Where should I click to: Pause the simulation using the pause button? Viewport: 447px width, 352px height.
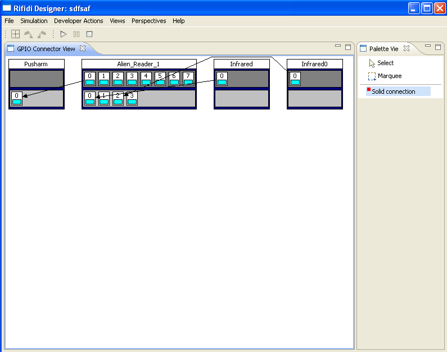click(76, 34)
